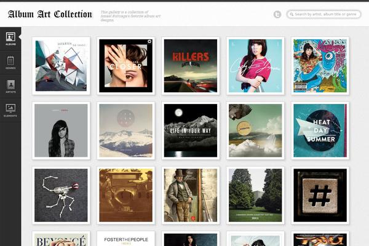Image resolution: width=369 pixels, height=246 pixels.
Task: Click the search magnifier icon
Action: 292,14
